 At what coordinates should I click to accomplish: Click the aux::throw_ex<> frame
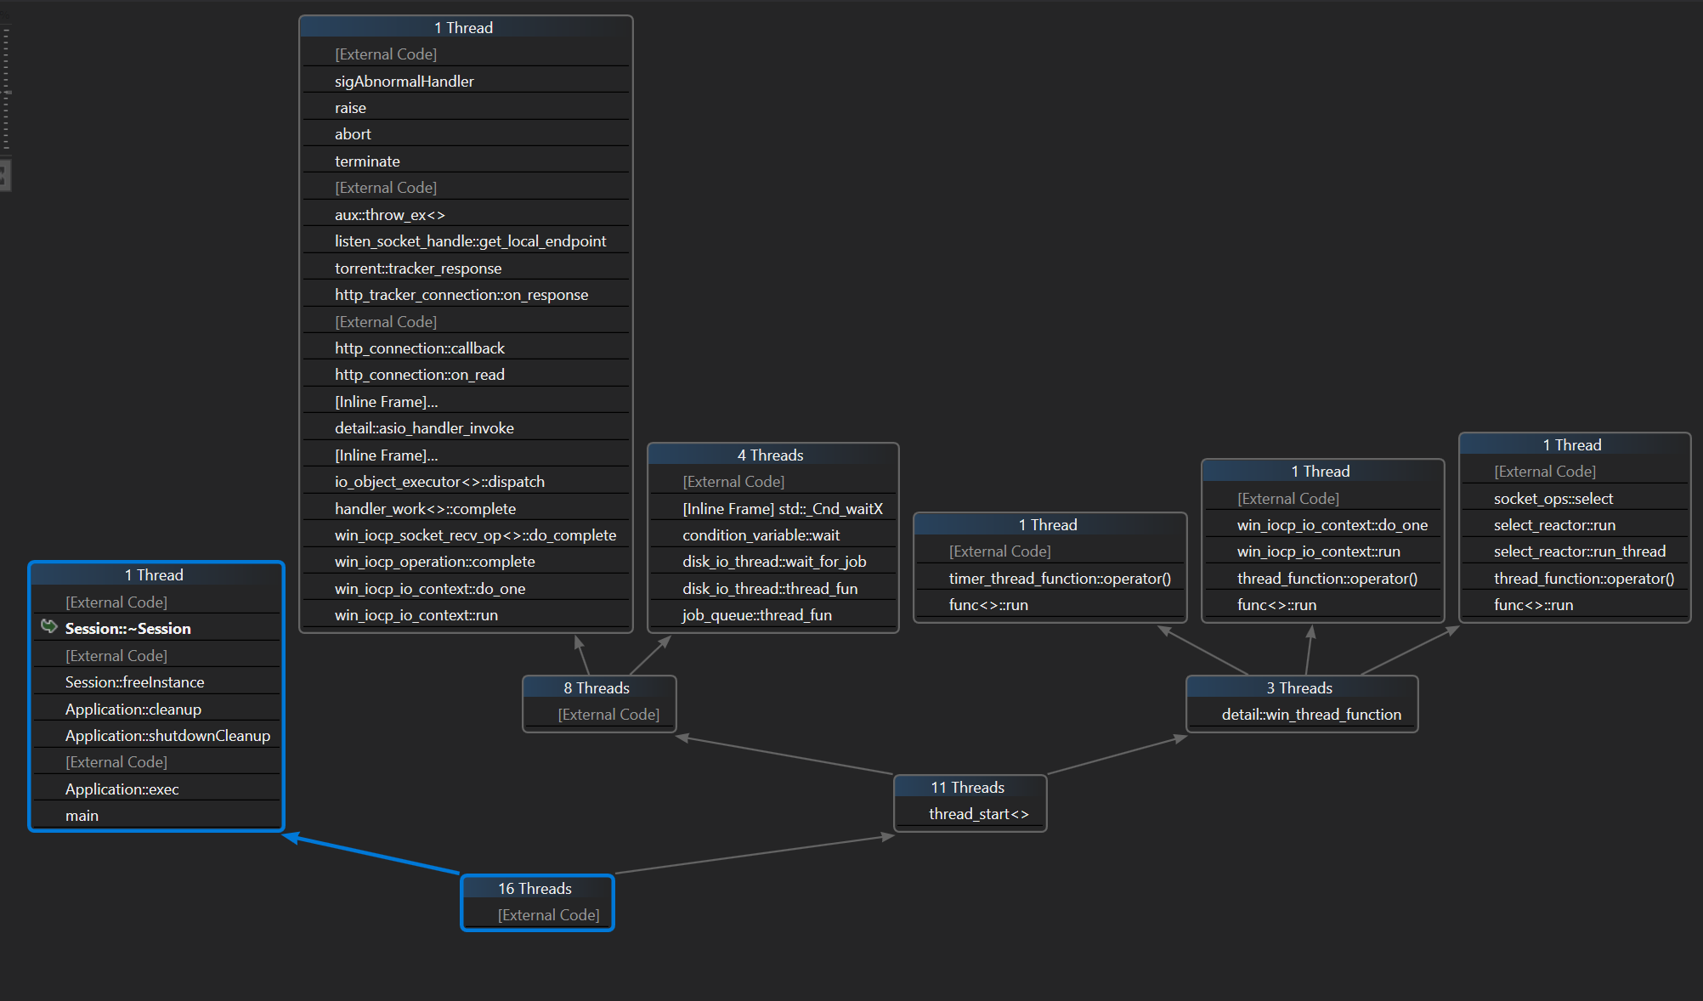[389, 215]
